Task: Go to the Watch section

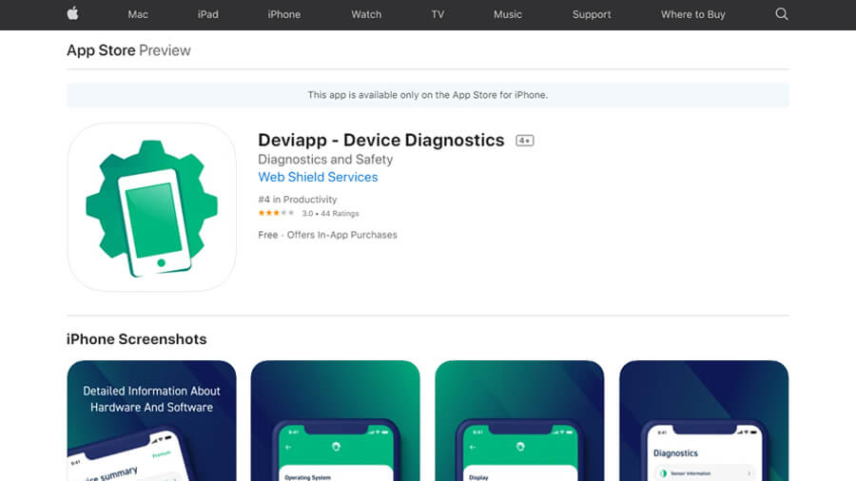Action: [x=366, y=14]
